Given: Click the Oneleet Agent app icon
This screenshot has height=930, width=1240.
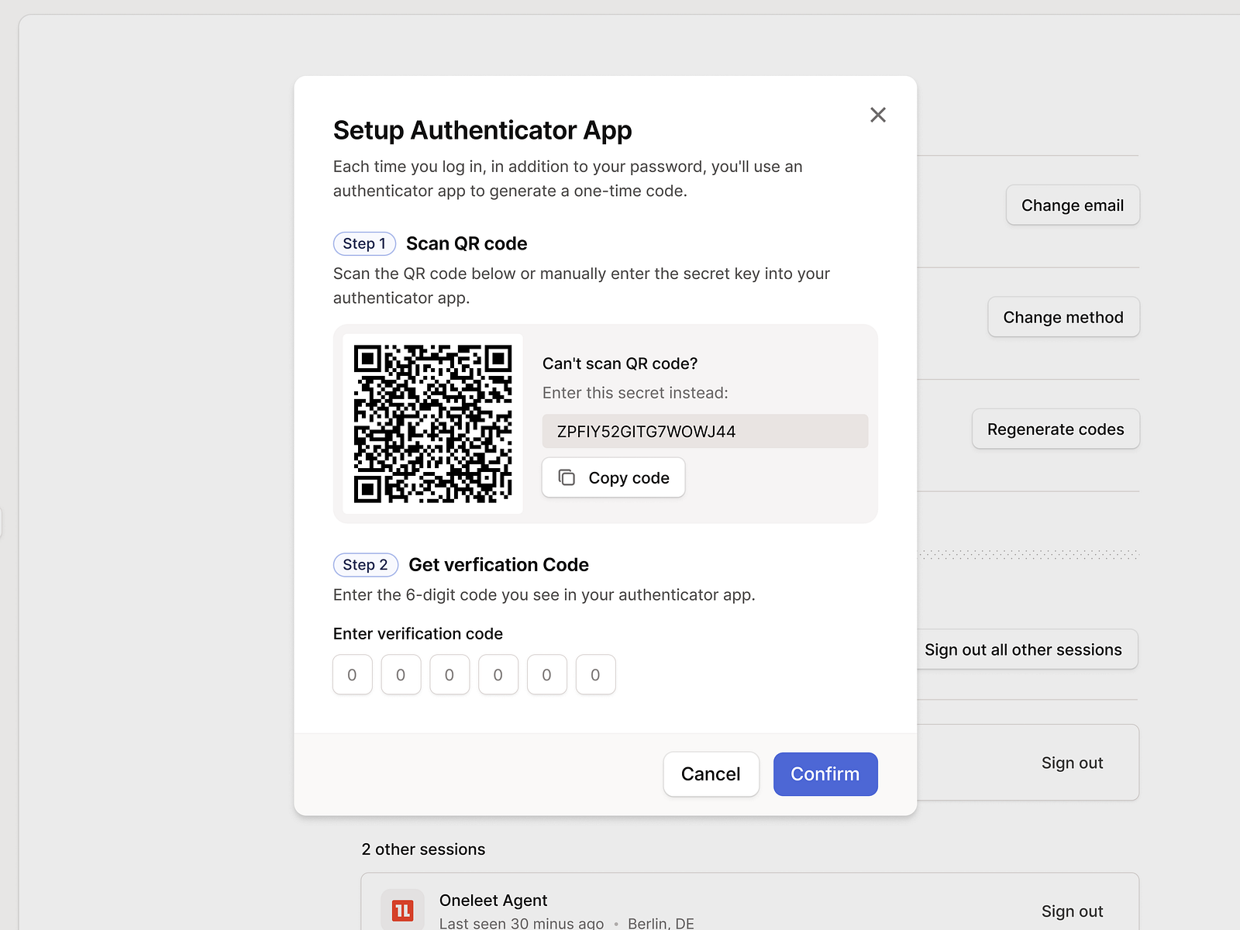Looking at the screenshot, I should (x=402, y=911).
